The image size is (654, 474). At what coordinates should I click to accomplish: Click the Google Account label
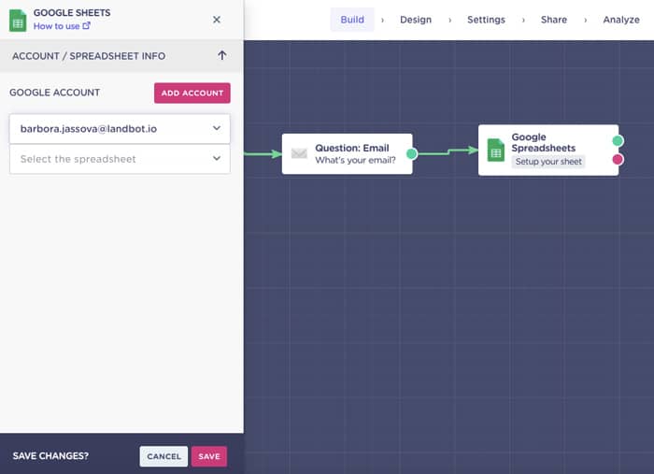pos(54,93)
